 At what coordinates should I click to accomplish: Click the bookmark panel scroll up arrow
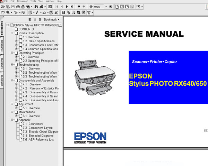(60, 25)
